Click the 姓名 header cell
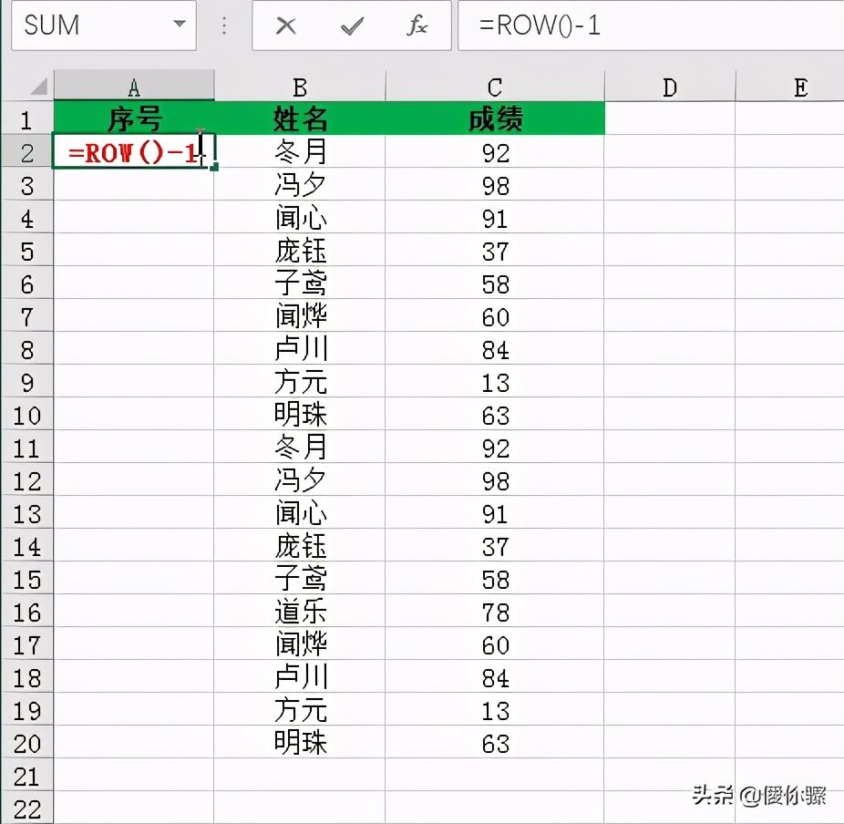This screenshot has width=844, height=824. pos(300,118)
